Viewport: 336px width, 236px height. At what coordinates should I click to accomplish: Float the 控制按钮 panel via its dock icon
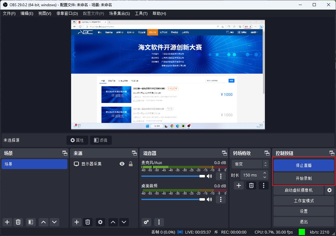tap(332, 153)
